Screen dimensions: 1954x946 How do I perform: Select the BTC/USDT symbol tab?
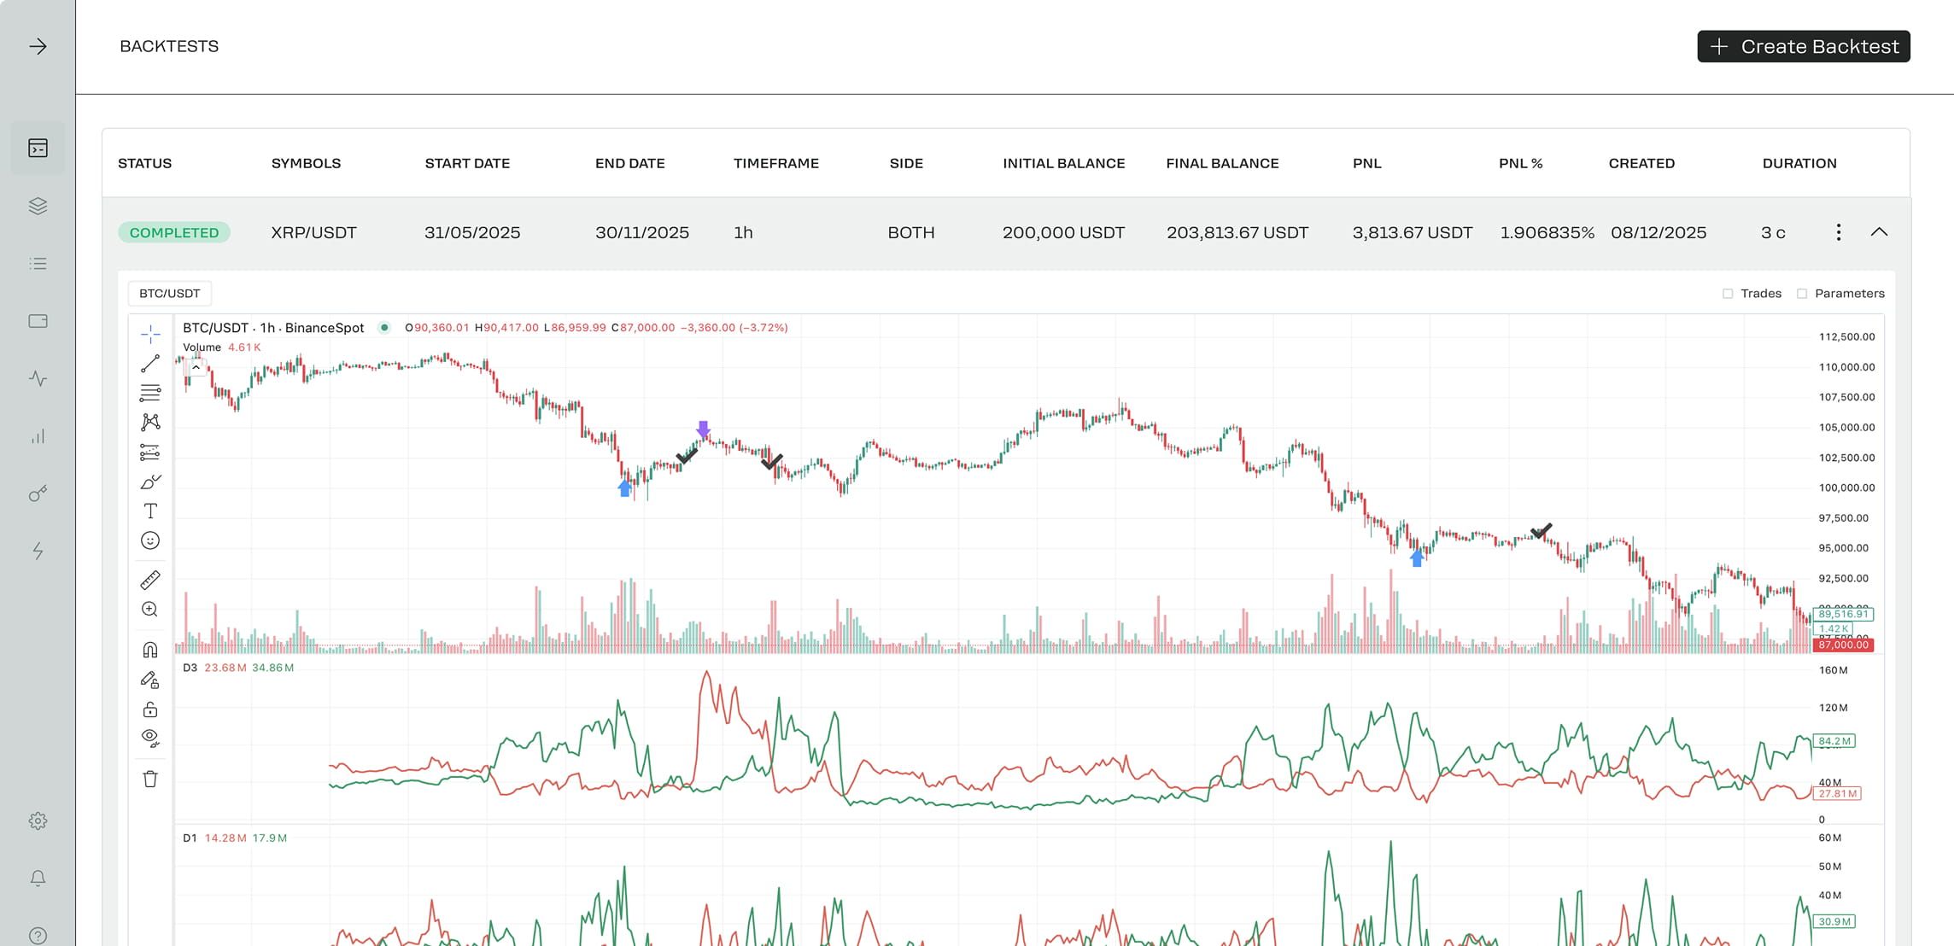coord(170,294)
